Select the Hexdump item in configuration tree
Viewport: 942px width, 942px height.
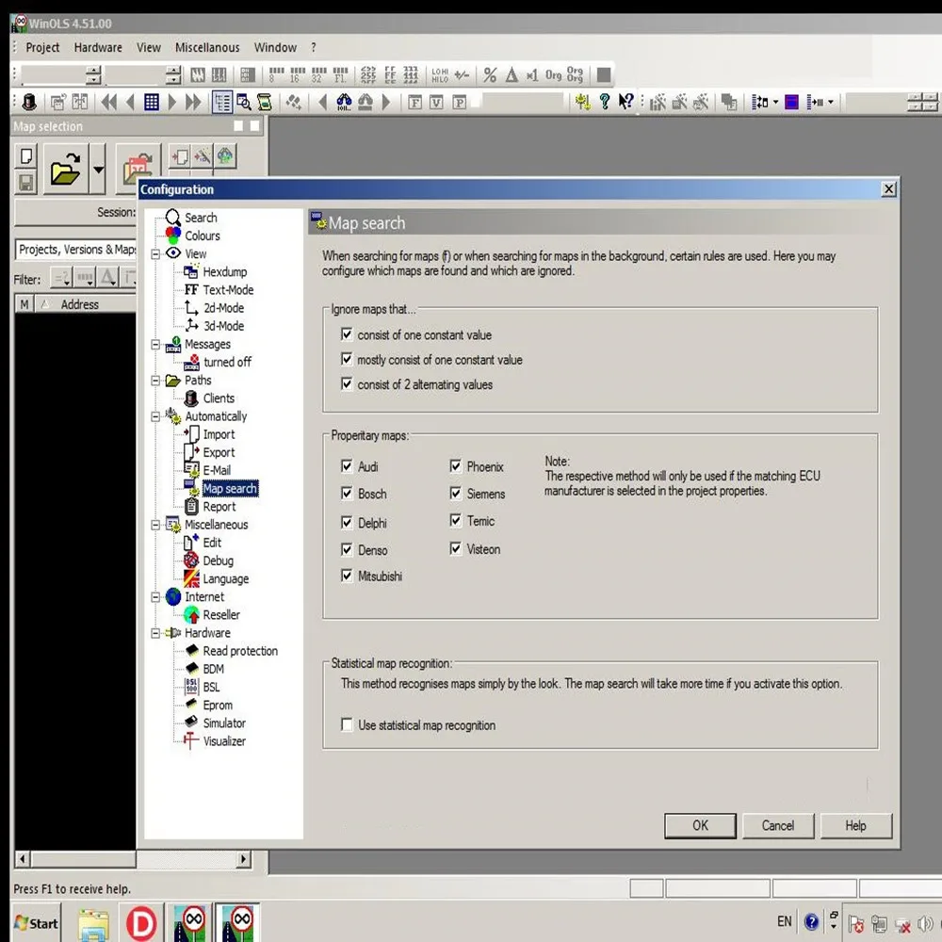(x=224, y=272)
